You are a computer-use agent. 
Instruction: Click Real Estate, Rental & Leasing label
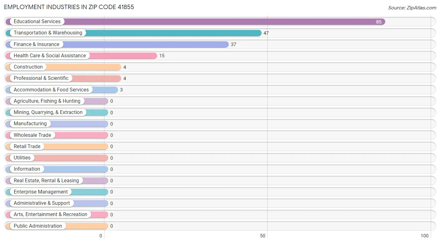tap(46, 180)
